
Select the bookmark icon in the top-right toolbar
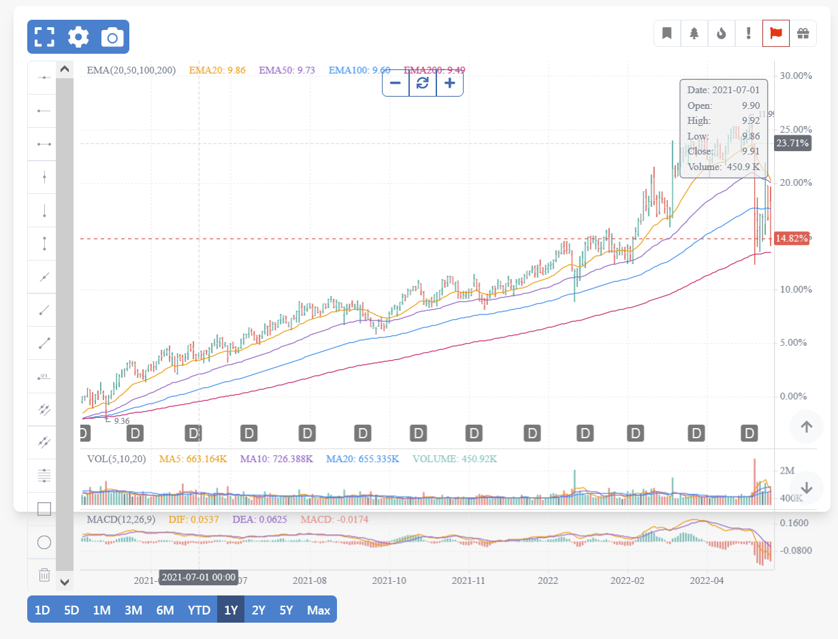click(x=666, y=33)
